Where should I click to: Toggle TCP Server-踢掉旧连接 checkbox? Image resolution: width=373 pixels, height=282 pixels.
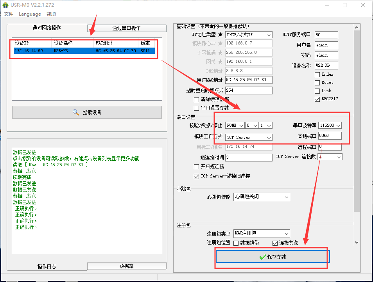click(197, 176)
